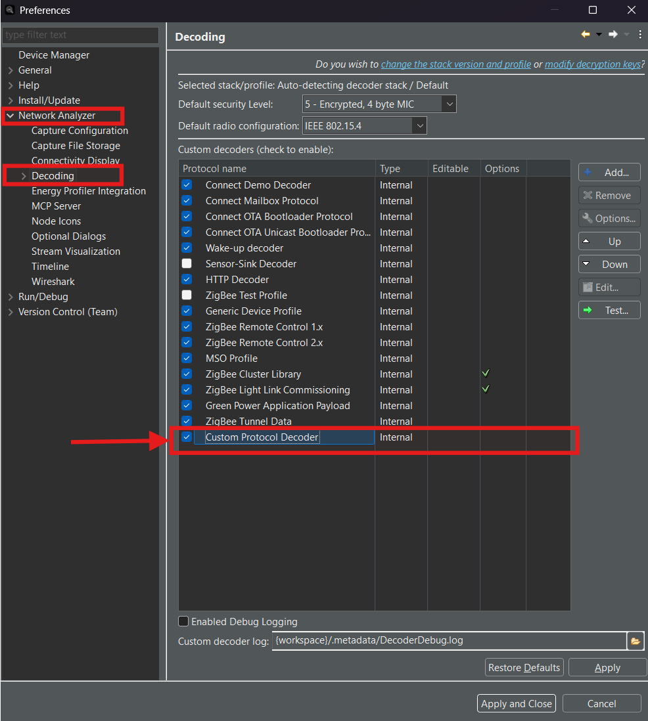Click the Preferences window title icon
The width and height of the screenshot is (648, 721).
click(10, 10)
